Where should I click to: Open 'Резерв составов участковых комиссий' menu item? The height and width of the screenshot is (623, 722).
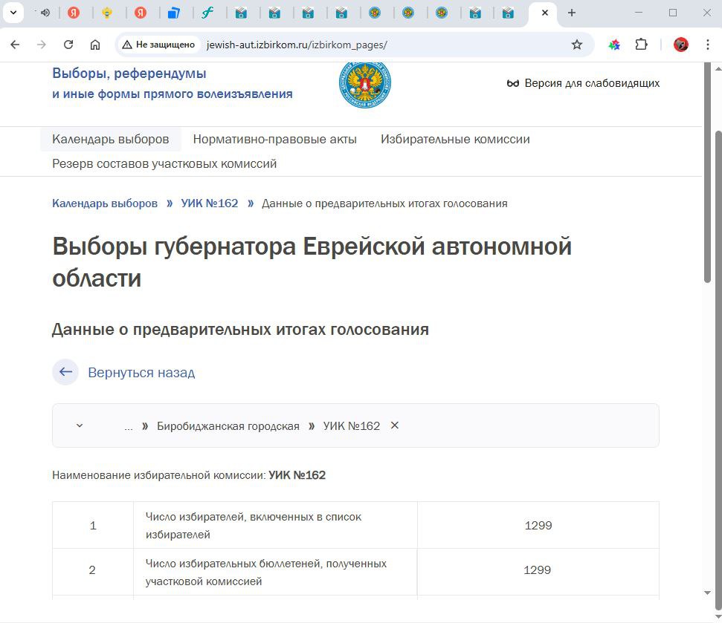pos(164,163)
